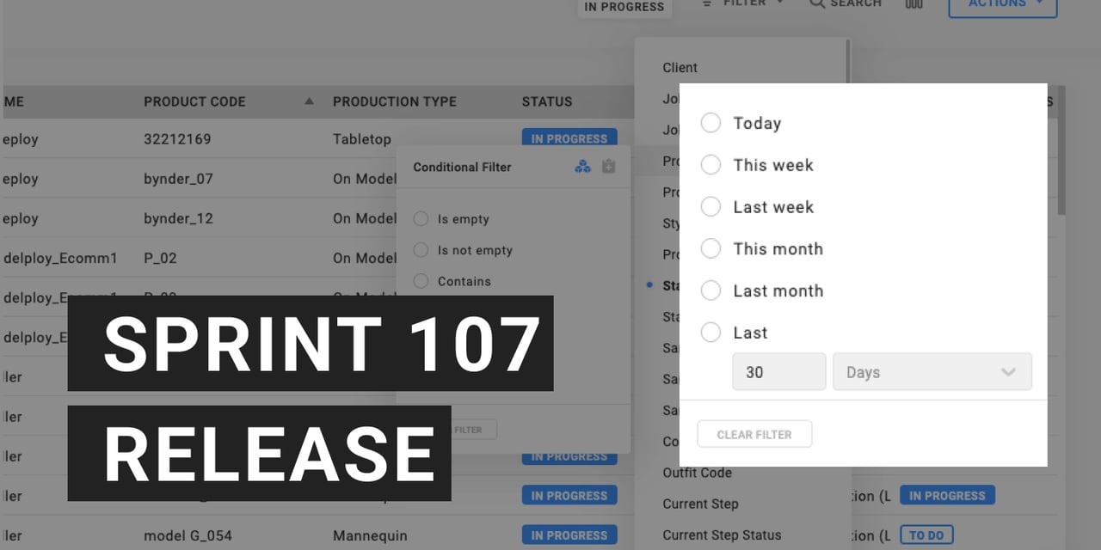Click the clipboard paste icon in Conditional Filter
1101x550 pixels.
tap(609, 167)
